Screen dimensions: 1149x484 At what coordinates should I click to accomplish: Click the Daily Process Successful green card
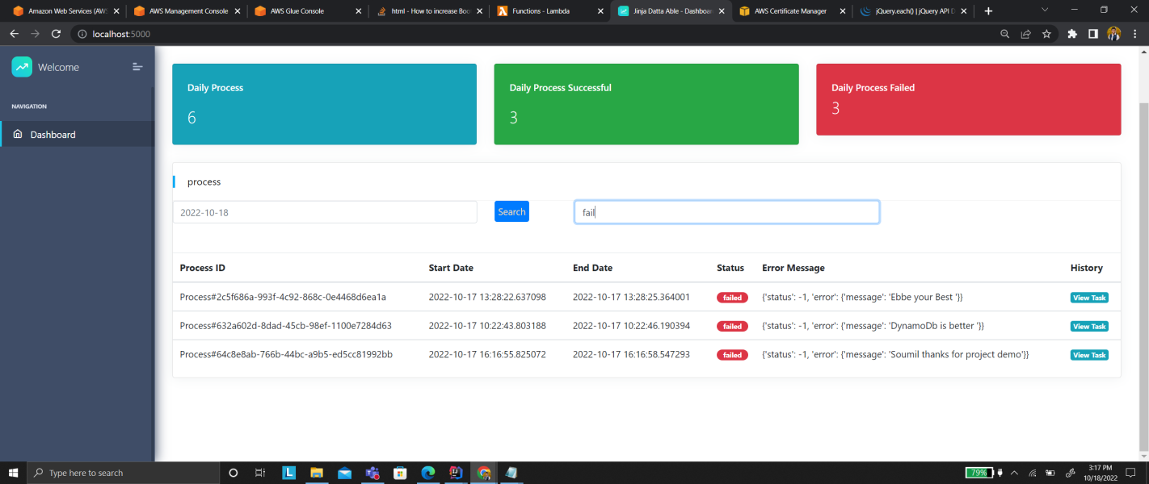point(646,104)
